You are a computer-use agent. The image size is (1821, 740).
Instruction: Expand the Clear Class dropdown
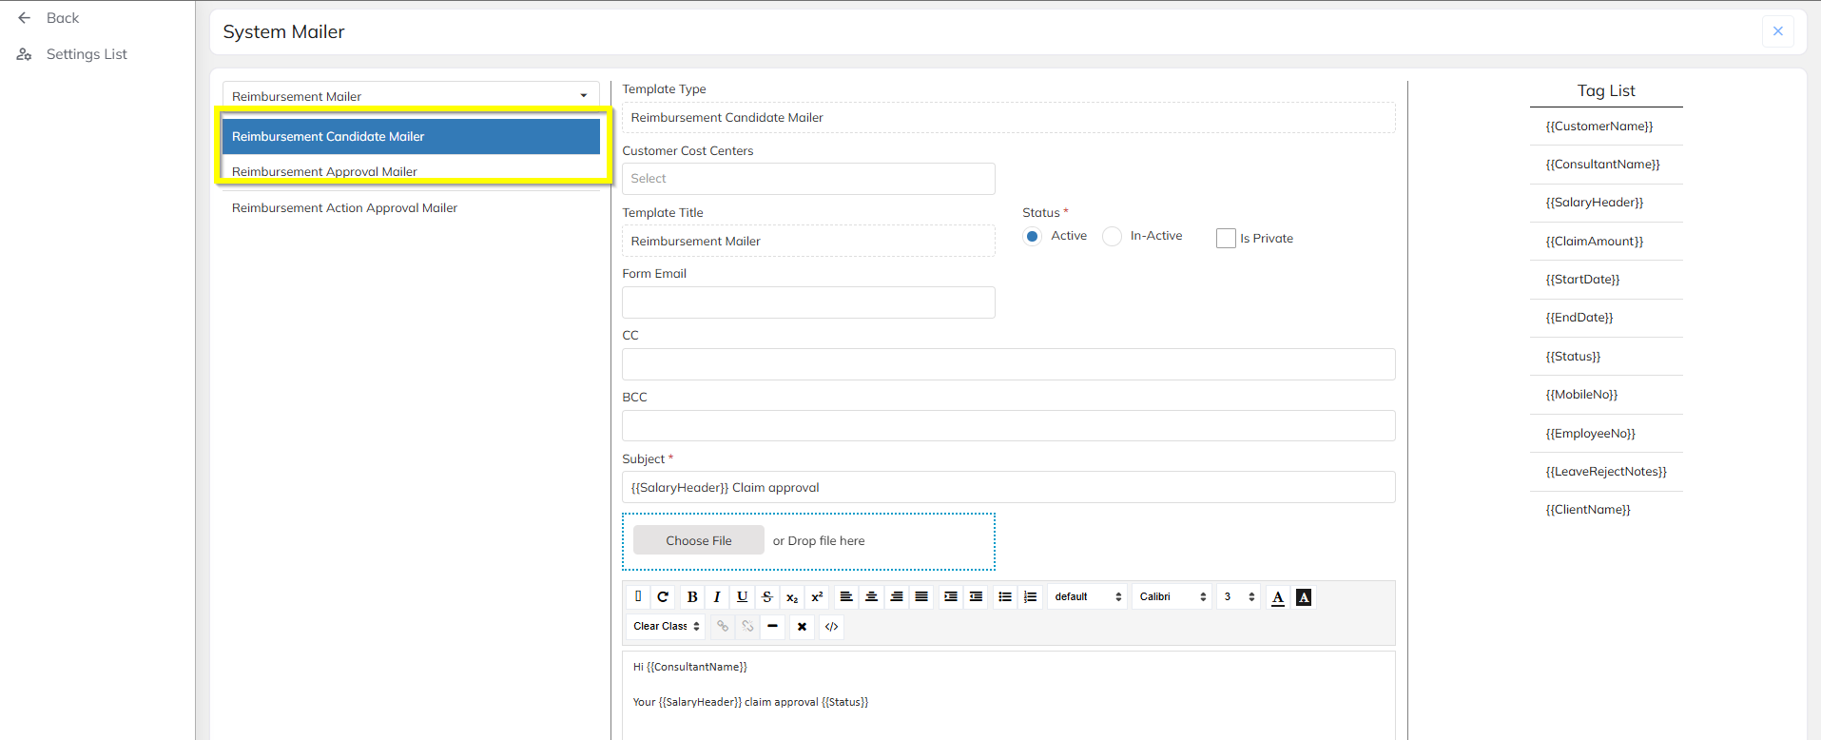coord(666,627)
